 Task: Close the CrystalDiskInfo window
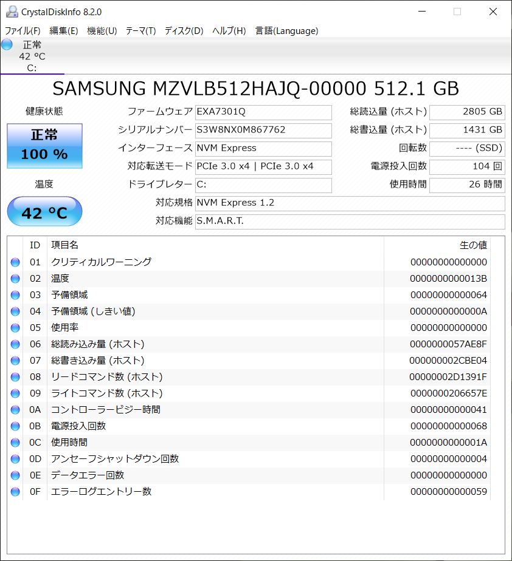pyautogui.click(x=493, y=12)
